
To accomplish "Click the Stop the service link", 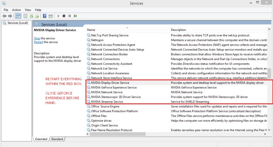I will [37, 38].
